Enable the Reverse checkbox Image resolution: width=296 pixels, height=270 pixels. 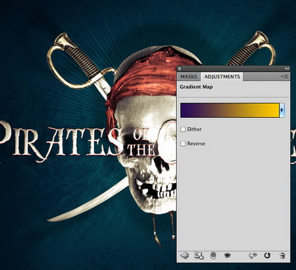(183, 144)
